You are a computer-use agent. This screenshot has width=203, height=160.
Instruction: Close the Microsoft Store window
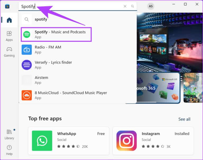[197, 4]
